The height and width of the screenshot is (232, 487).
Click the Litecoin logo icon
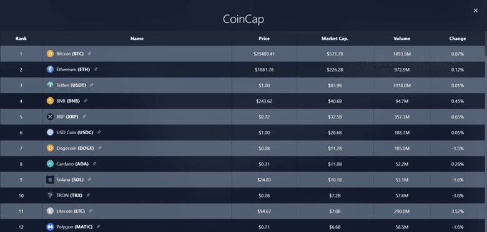tap(50, 211)
